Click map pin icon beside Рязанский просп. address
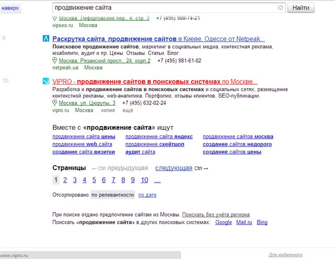The width and height of the screenshot is (335, 259). point(55,61)
